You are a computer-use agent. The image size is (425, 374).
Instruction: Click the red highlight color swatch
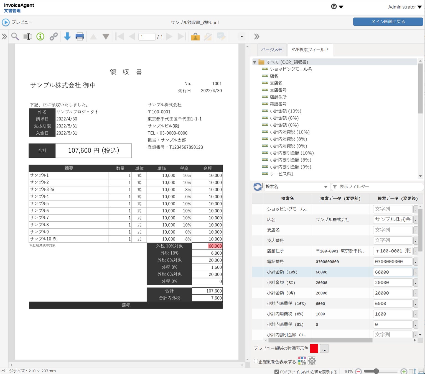tap(314, 349)
